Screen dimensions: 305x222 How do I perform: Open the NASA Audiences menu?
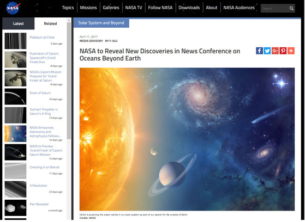[239, 8]
